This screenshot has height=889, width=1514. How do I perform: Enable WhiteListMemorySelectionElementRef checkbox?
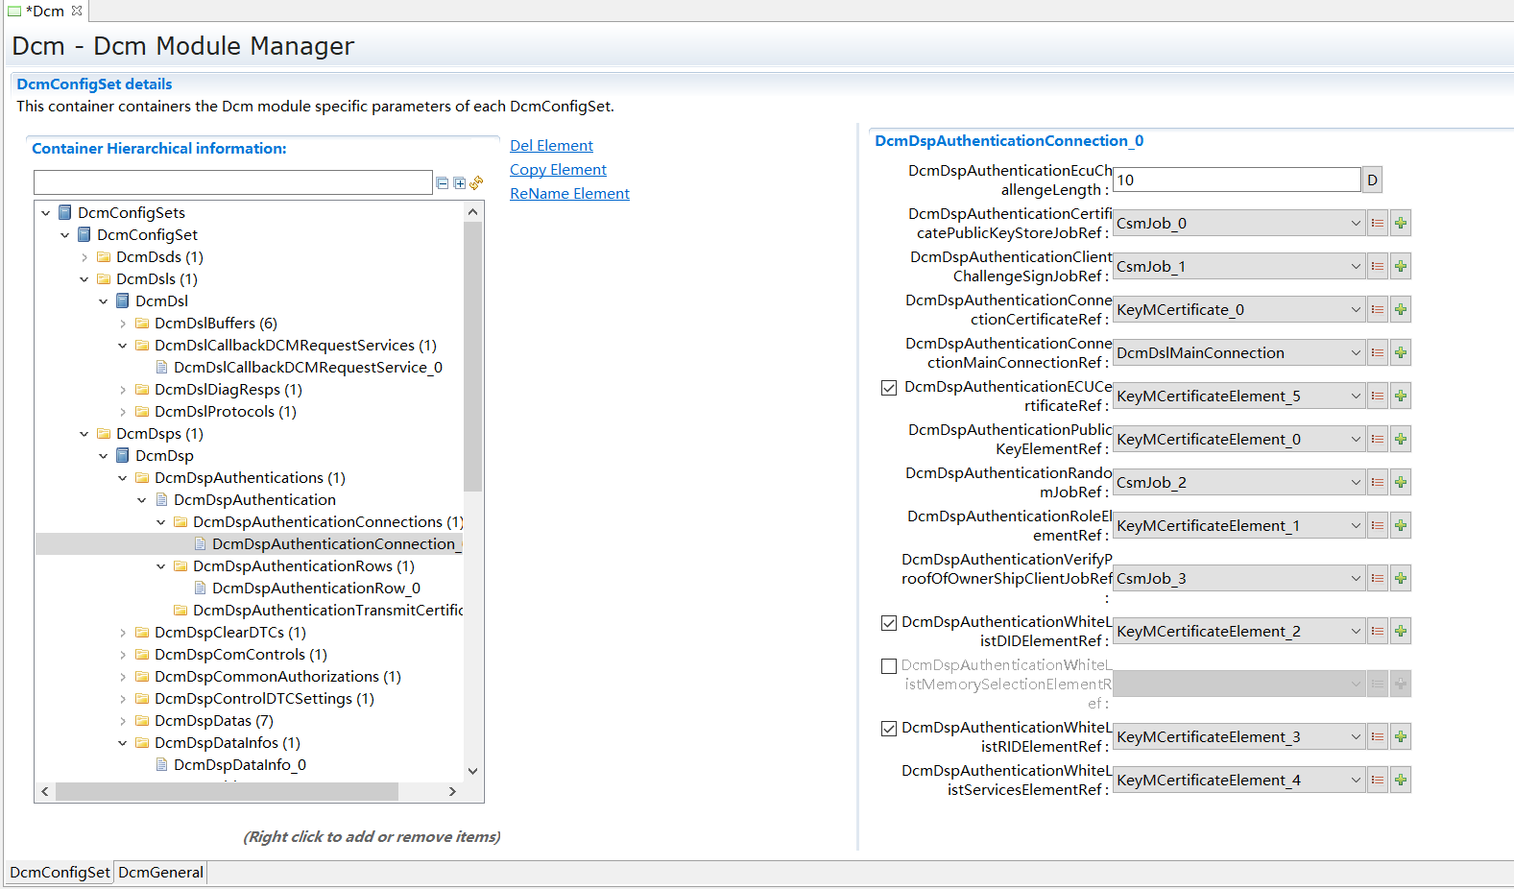(x=889, y=666)
